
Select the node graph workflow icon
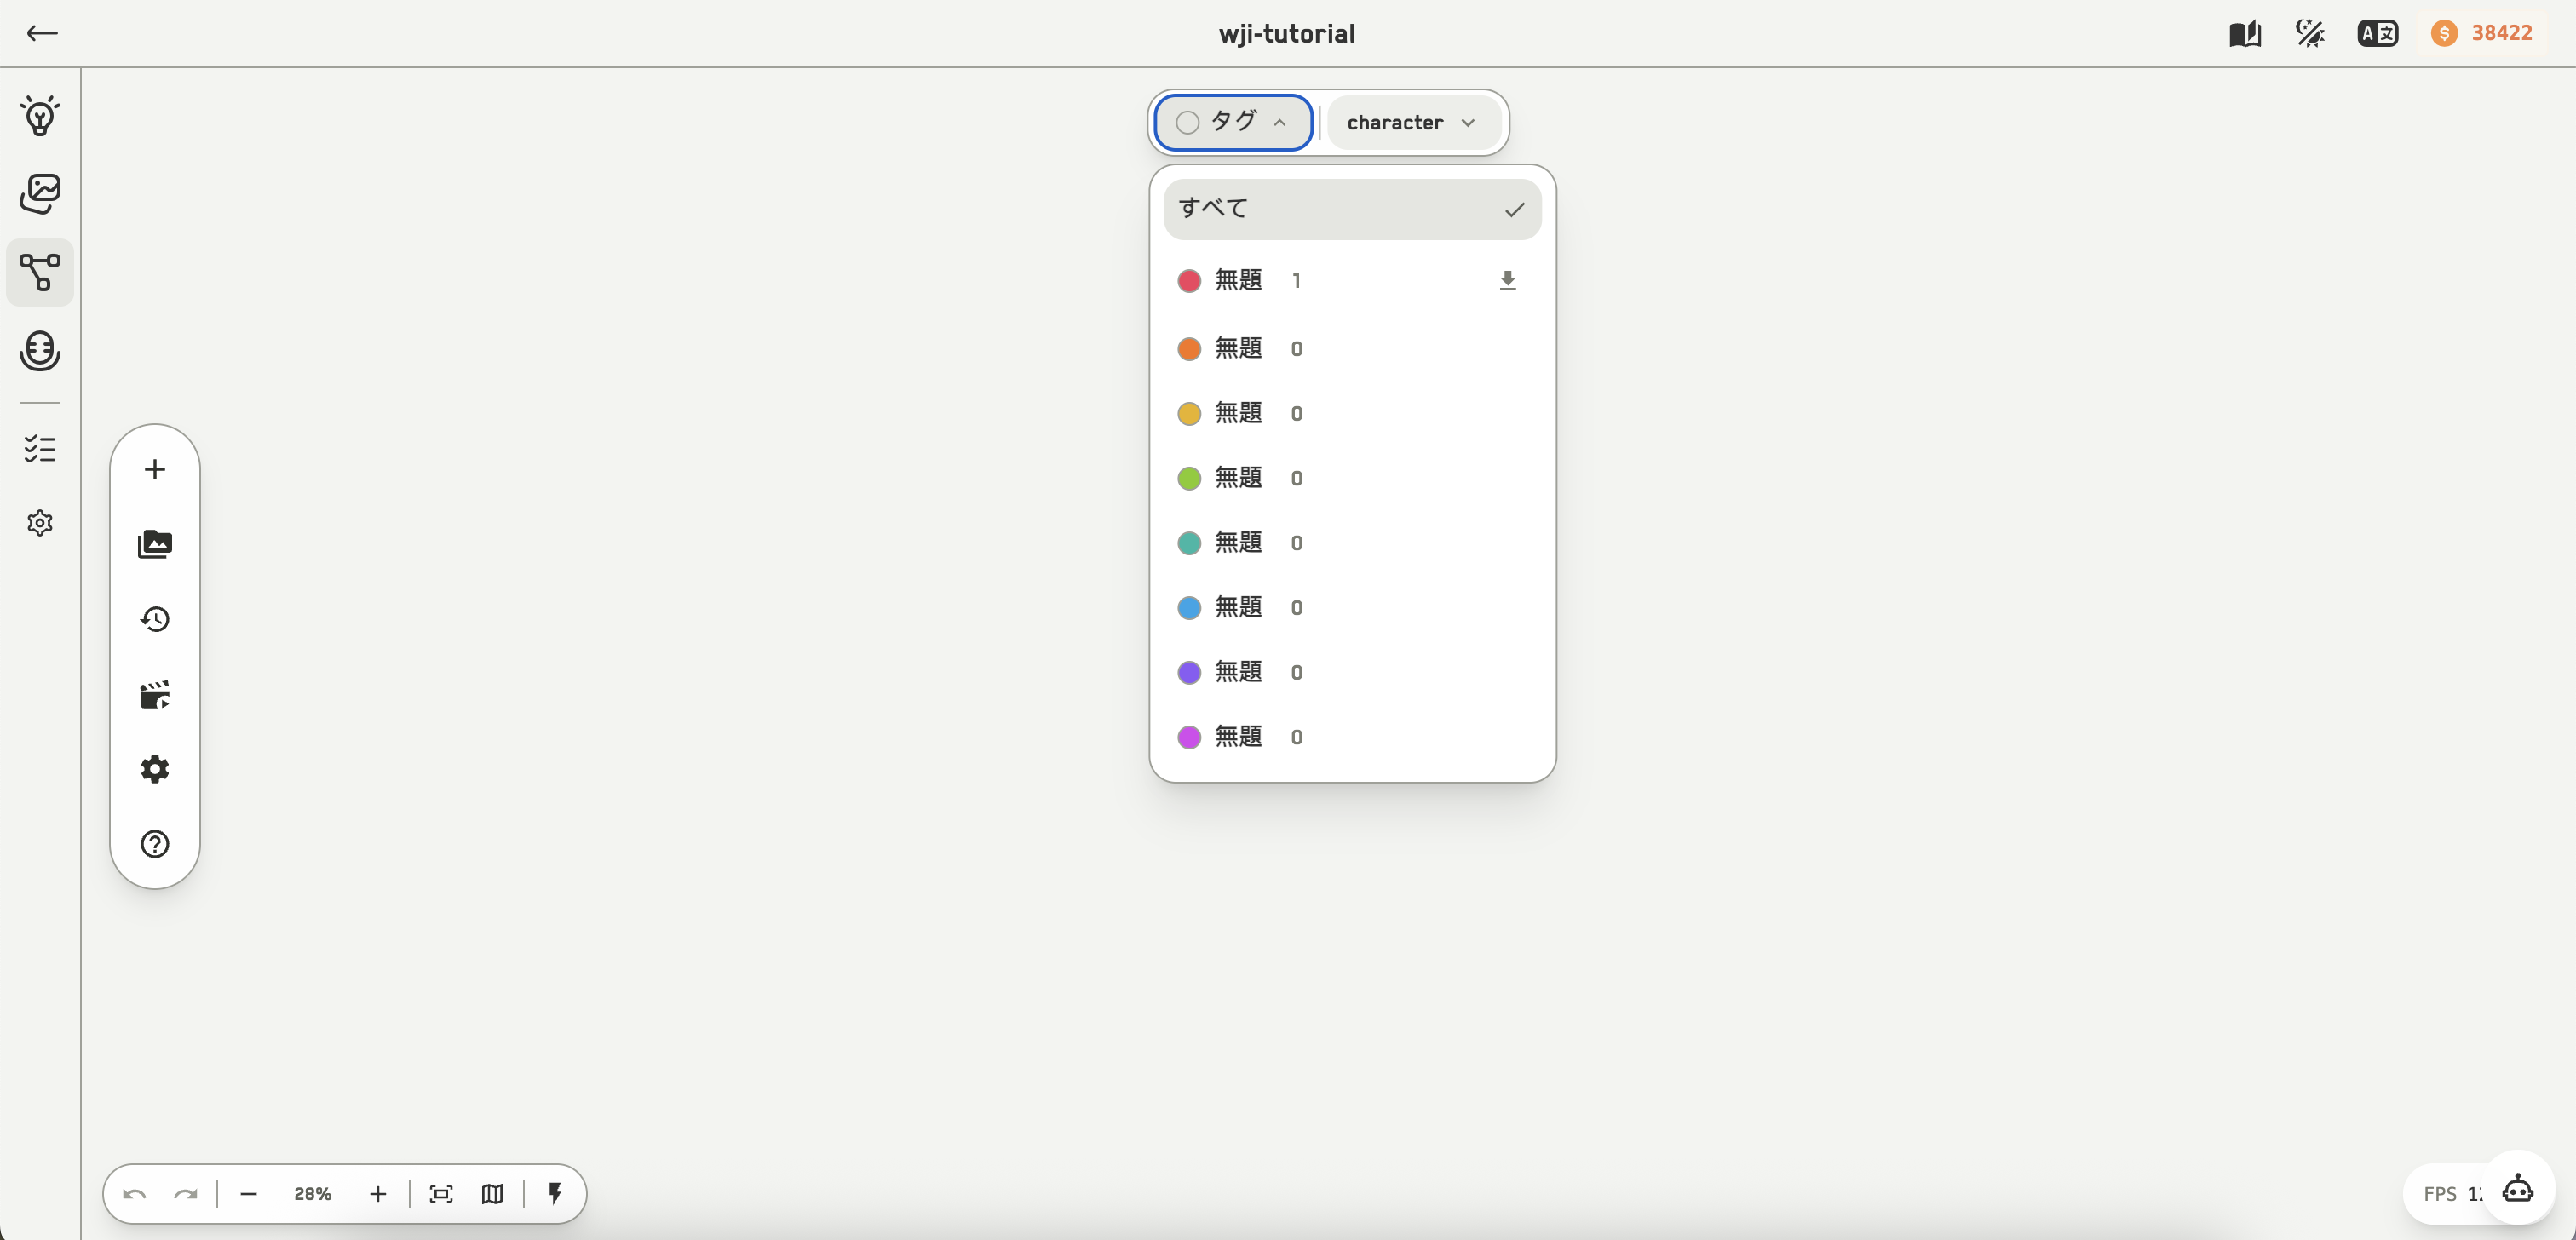coord(40,272)
